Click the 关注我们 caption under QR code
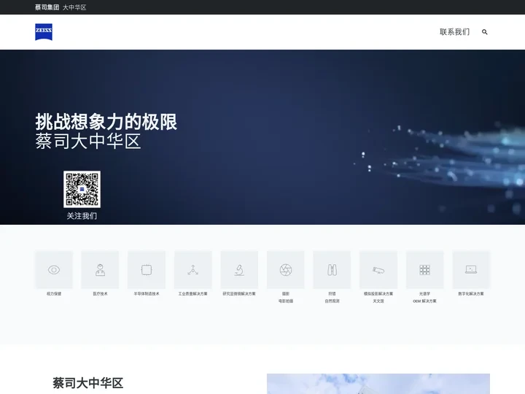 [x=82, y=216]
